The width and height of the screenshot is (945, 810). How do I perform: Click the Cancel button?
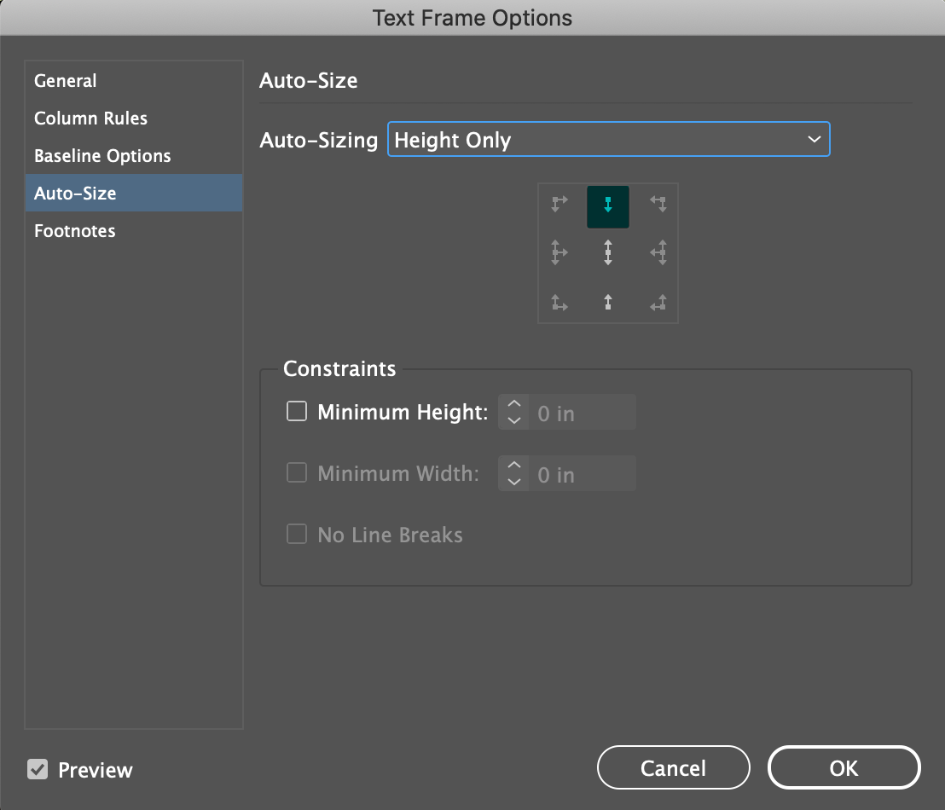tap(673, 768)
